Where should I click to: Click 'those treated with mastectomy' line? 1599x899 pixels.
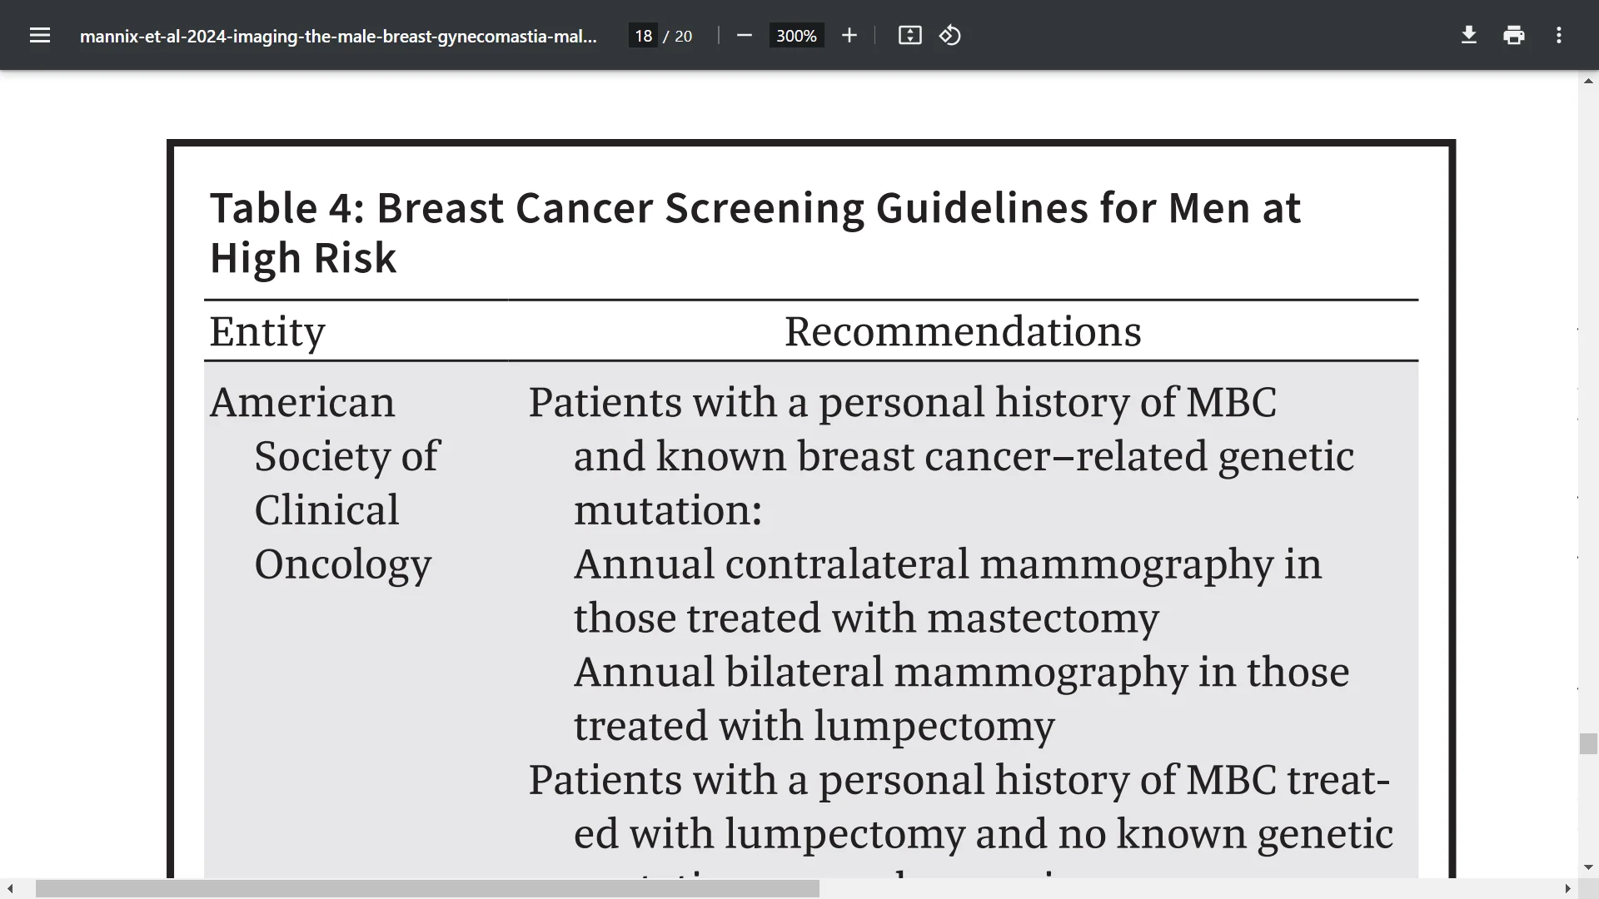click(x=866, y=618)
